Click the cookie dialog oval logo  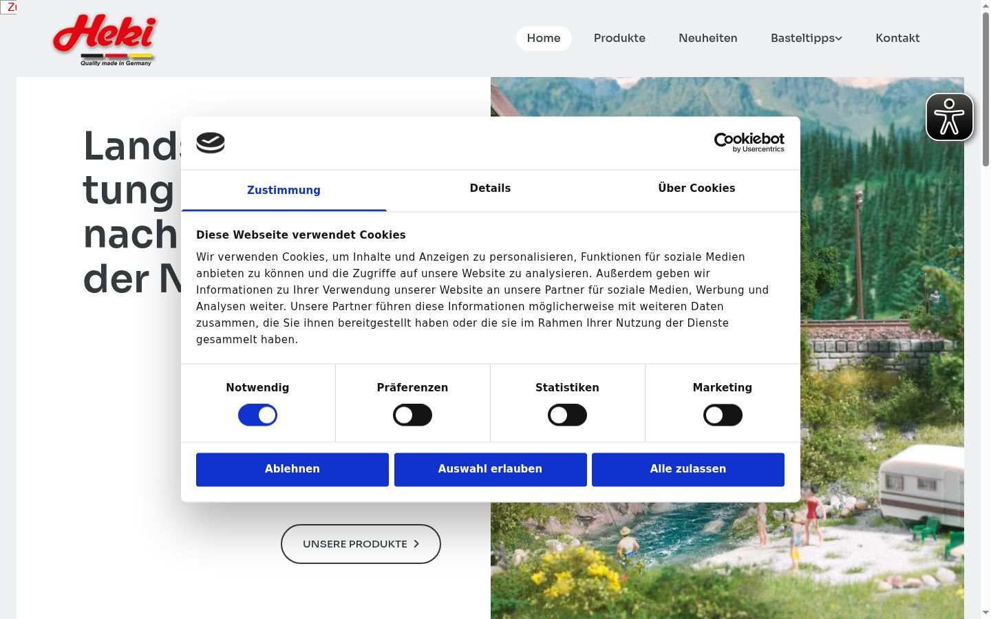(x=211, y=142)
